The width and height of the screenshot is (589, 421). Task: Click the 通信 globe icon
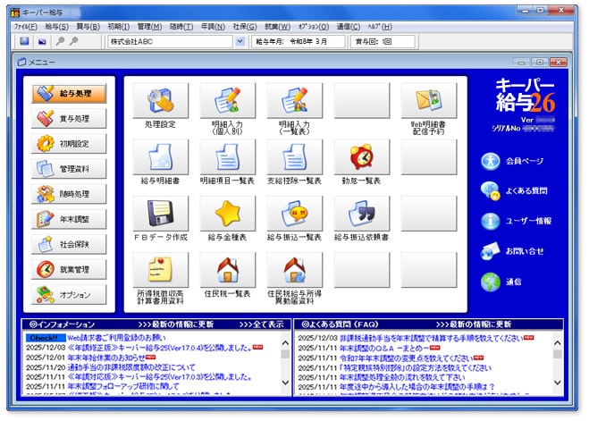[491, 282]
